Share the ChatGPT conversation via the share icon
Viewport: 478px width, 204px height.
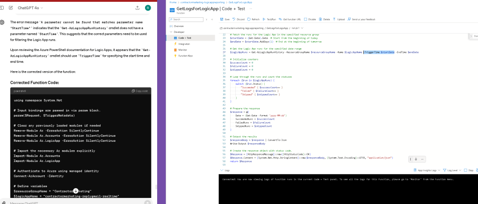138,8
